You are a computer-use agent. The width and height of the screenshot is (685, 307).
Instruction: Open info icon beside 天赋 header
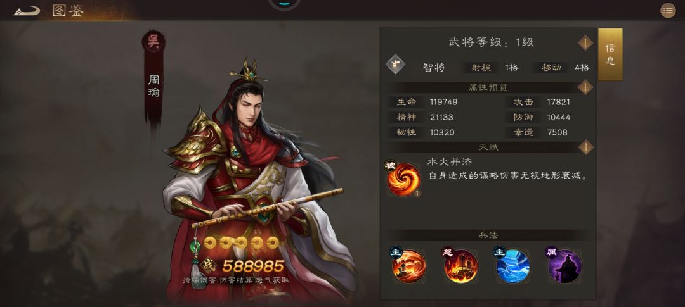[585, 147]
